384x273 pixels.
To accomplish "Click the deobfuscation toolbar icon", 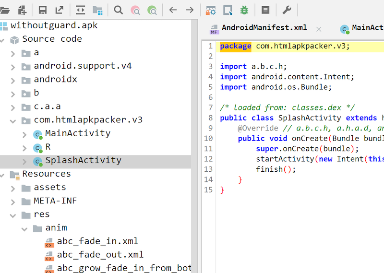I will tap(211, 10).
